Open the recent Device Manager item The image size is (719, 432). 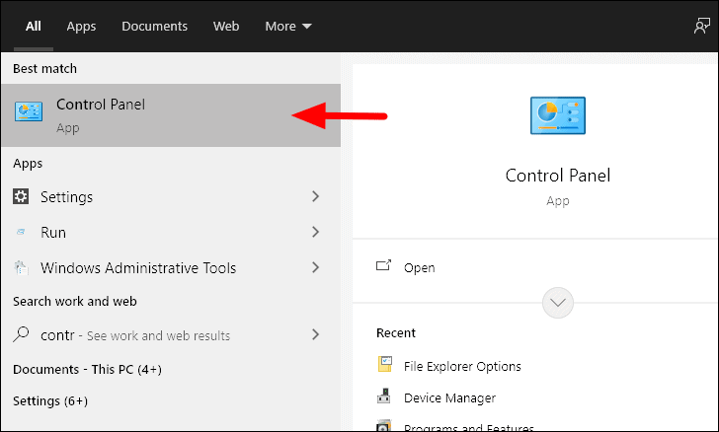[449, 398]
